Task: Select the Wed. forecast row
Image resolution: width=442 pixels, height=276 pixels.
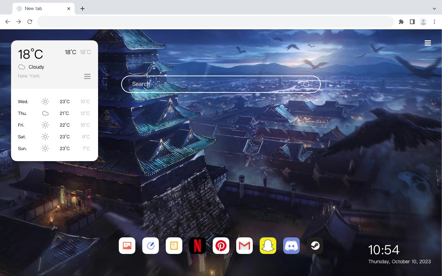Action: pos(54,101)
